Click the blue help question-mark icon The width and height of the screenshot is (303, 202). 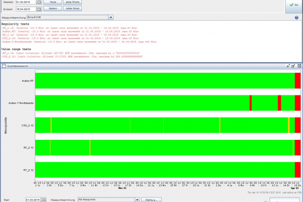(296, 18)
